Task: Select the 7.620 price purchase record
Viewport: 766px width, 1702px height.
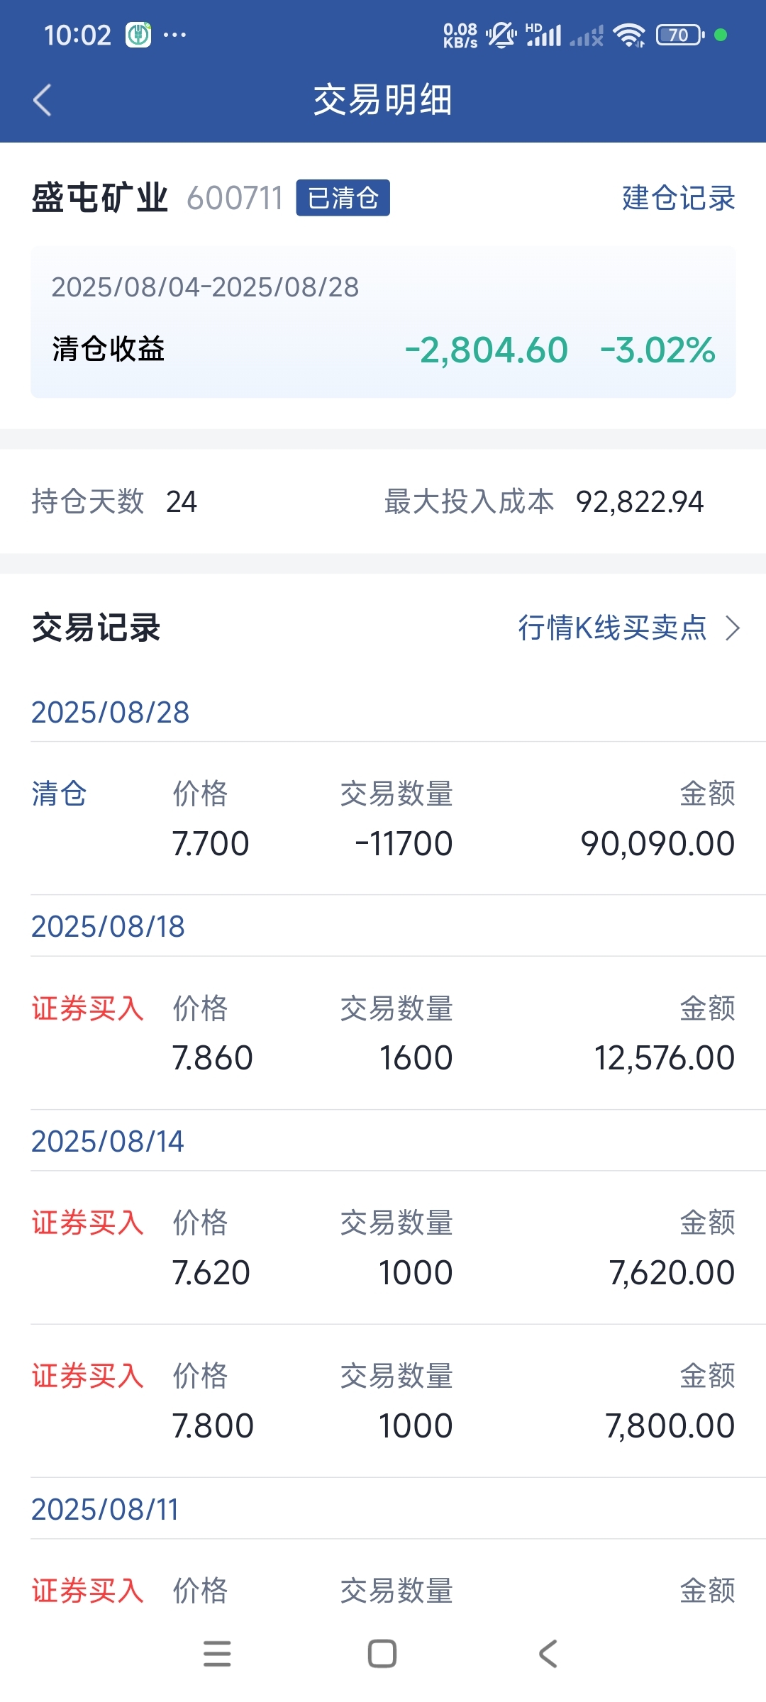Action: [x=383, y=1248]
